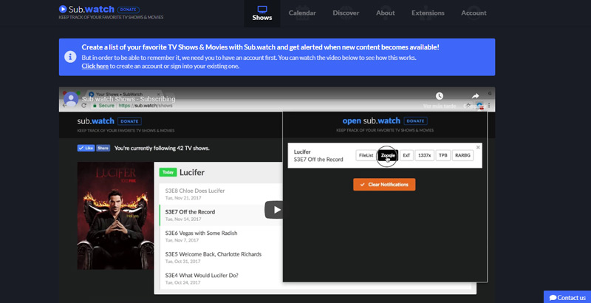Open the Shows tab
Screen dimensions: 591x303
click(262, 13)
